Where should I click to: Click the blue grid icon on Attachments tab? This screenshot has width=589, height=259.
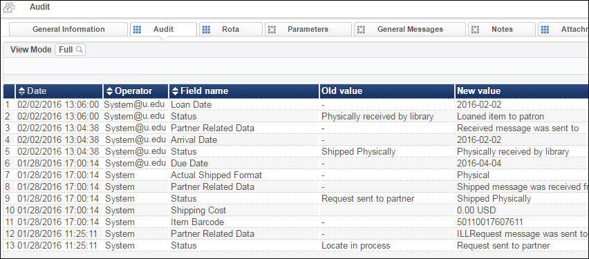545,29
